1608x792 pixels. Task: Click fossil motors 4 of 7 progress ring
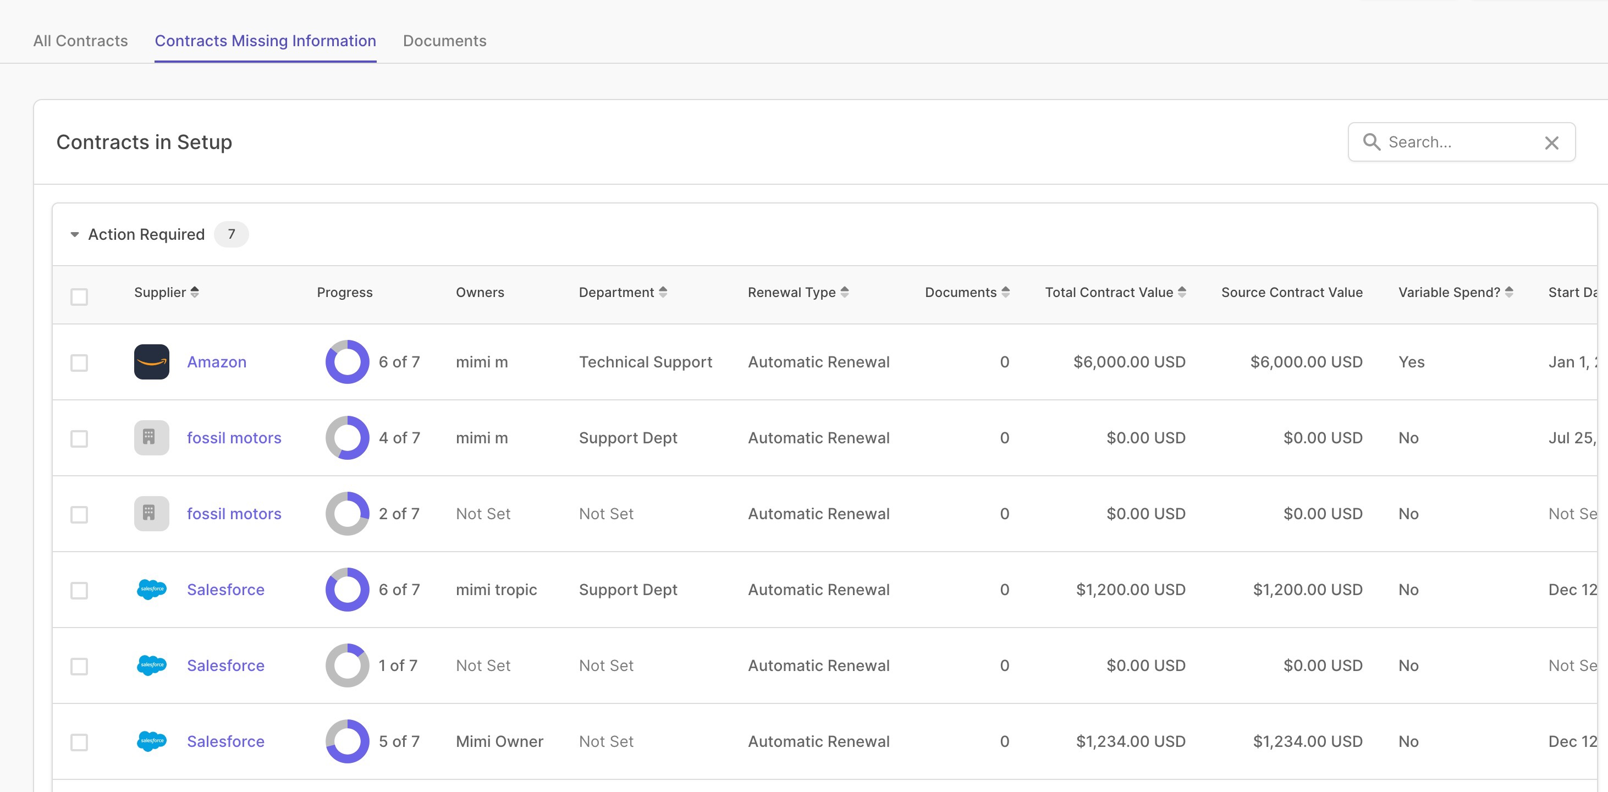click(347, 437)
